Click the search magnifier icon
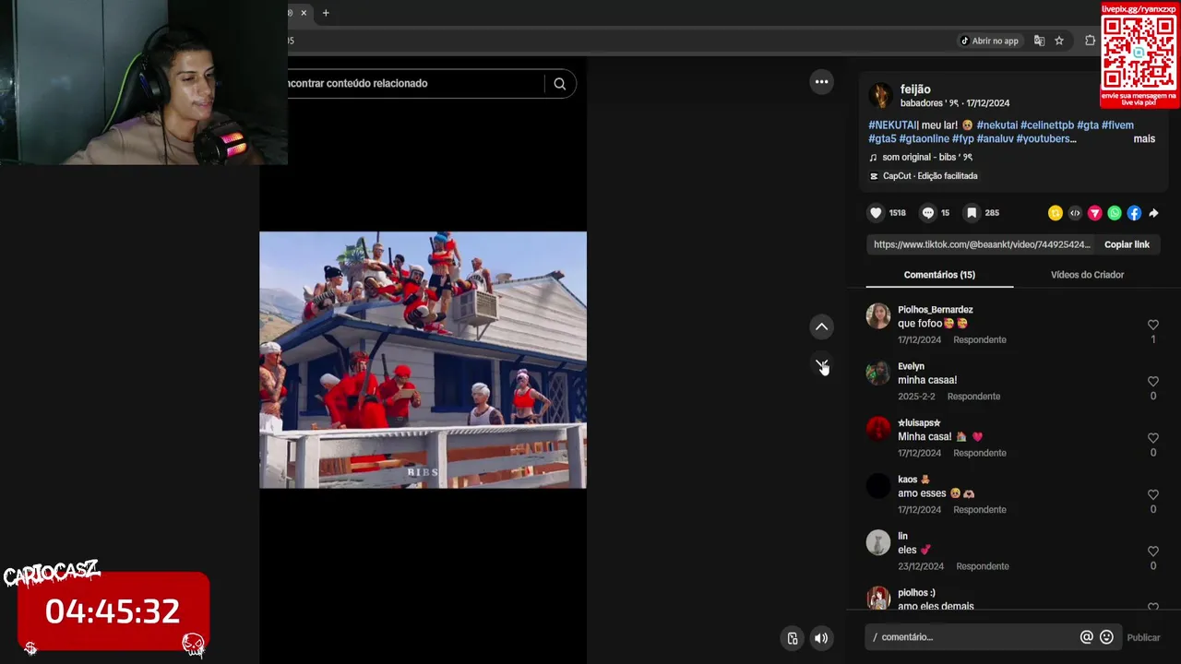This screenshot has height=664, width=1181. (x=560, y=84)
